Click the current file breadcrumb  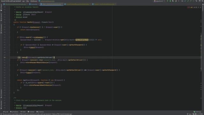coord(47,1)
